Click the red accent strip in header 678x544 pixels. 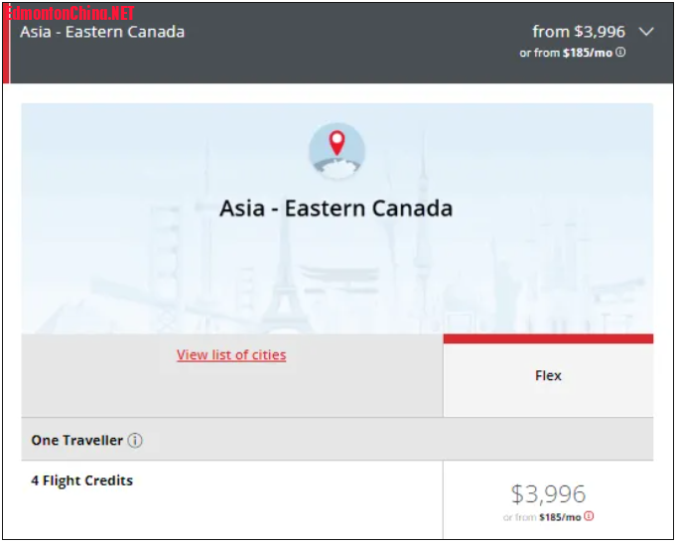(x=6, y=50)
